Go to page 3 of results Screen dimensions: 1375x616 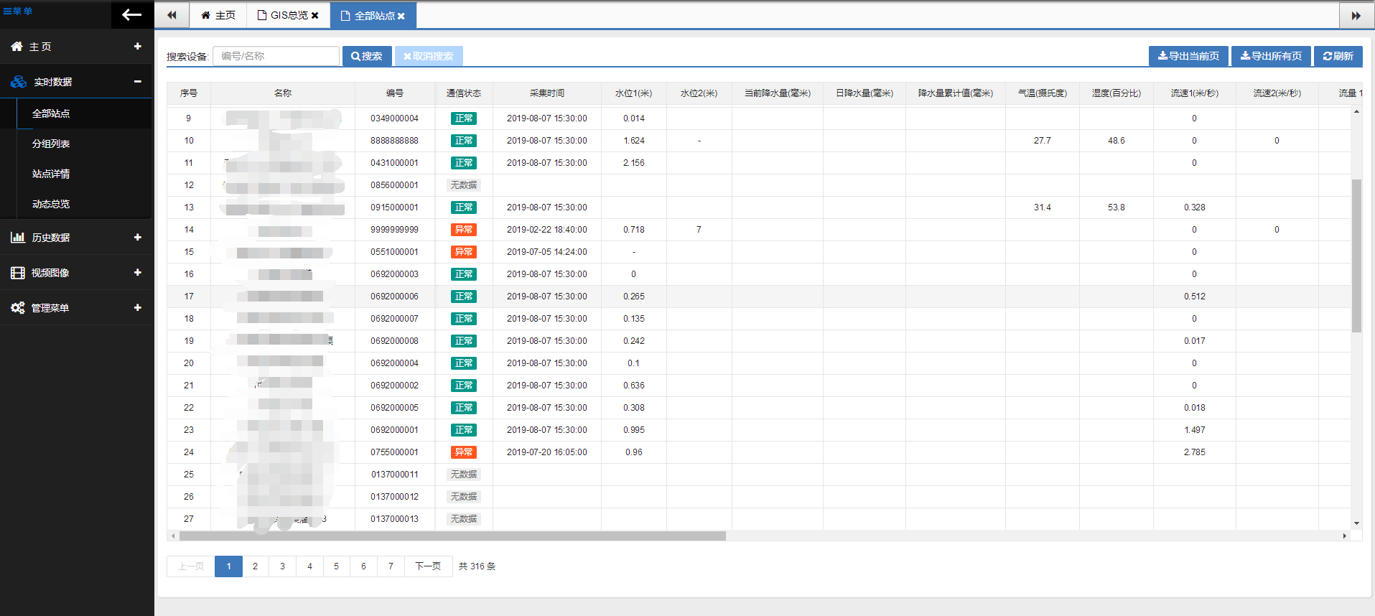coord(282,566)
